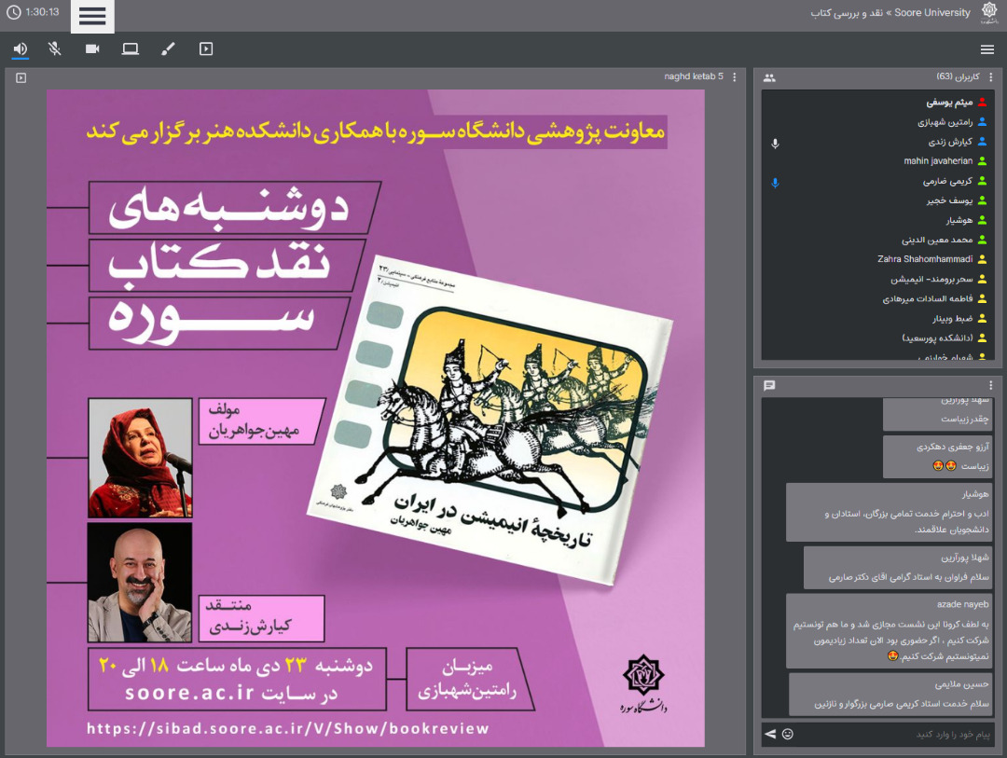Toggle the muted microphone icon

click(55, 48)
